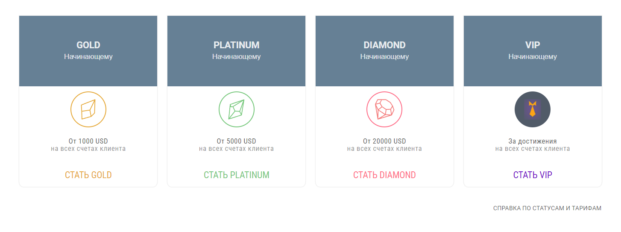Select the GOLD card header
This screenshot has height=232, width=621.
(x=88, y=51)
